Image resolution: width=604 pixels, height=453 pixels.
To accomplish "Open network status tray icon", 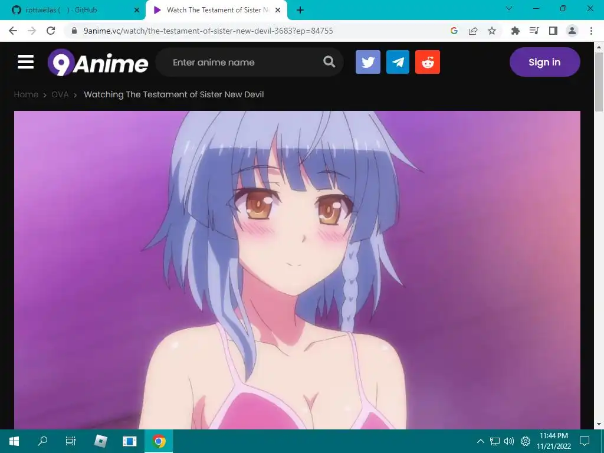I will pyautogui.click(x=495, y=441).
